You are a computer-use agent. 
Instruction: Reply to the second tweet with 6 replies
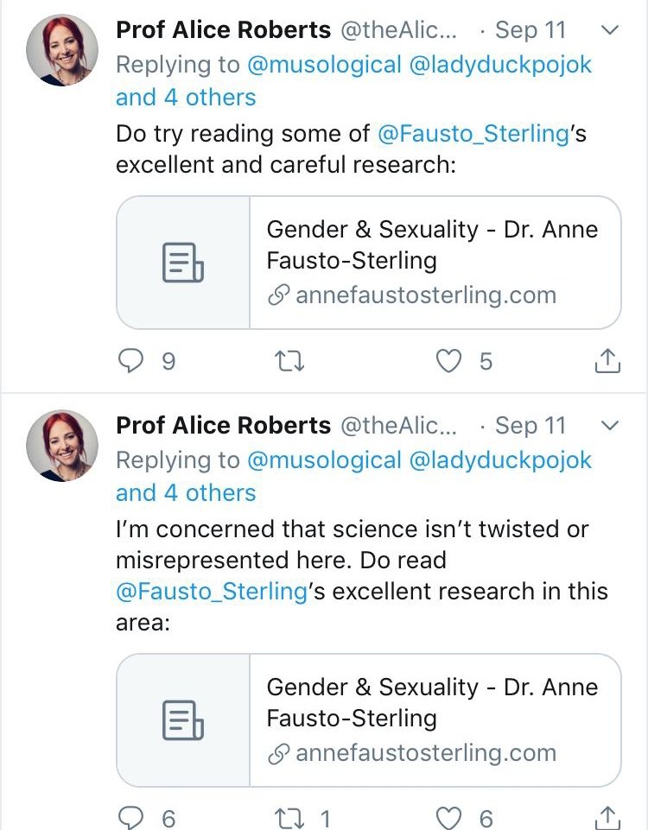click(130, 817)
